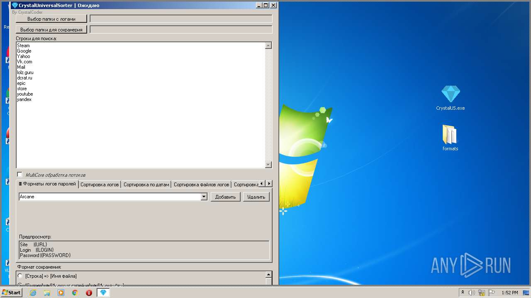Click search strings scrollbar down arrow

pyautogui.click(x=268, y=165)
